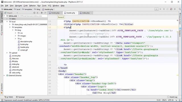182x102 pixels.
Task: Open the Edit menu
Action: click(x=7, y=6)
